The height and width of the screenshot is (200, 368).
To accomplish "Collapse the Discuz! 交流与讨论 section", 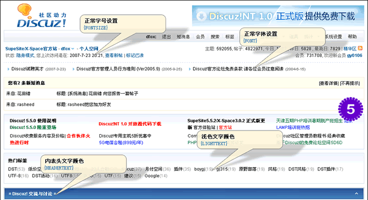I will (x=356, y=193).
